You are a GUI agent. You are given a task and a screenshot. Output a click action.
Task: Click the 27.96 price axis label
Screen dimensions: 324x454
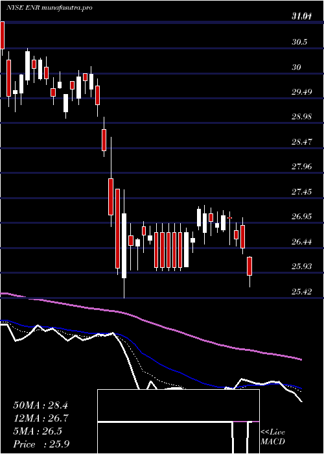tap(302, 167)
